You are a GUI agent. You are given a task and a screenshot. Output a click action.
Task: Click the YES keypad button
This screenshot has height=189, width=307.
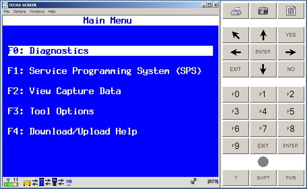tap(291, 35)
